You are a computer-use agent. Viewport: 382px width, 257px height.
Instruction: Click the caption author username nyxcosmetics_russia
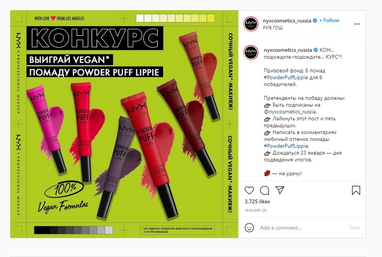coord(288,50)
